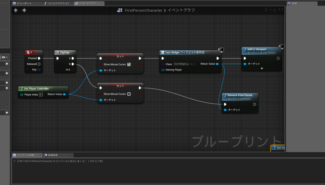Click イベントグラフ in the breadcrumb

pyautogui.click(x=181, y=10)
